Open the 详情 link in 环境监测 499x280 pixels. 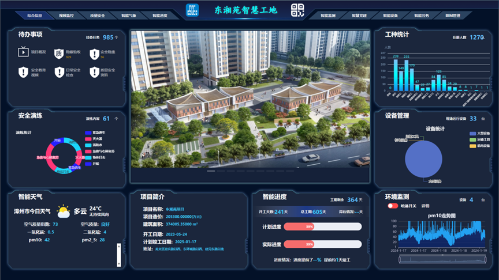click(x=425, y=206)
